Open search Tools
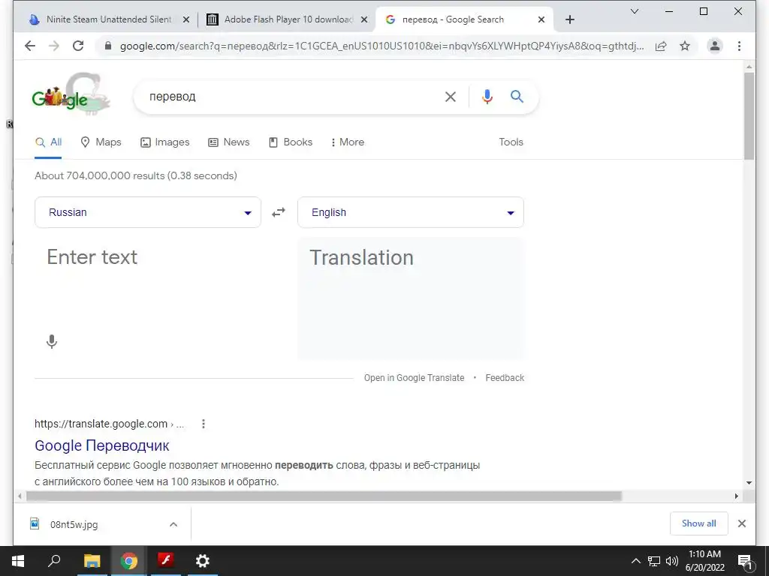This screenshot has width=769, height=576. tap(511, 142)
